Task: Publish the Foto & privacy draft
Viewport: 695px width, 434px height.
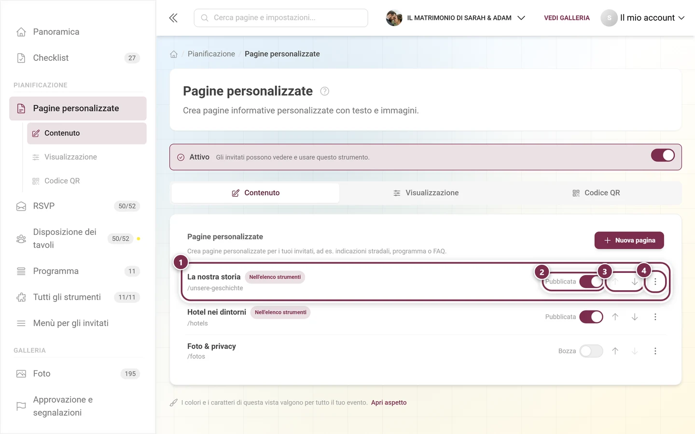Action: (591, 351)
